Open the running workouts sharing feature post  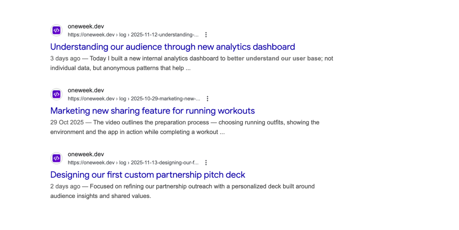152,111
